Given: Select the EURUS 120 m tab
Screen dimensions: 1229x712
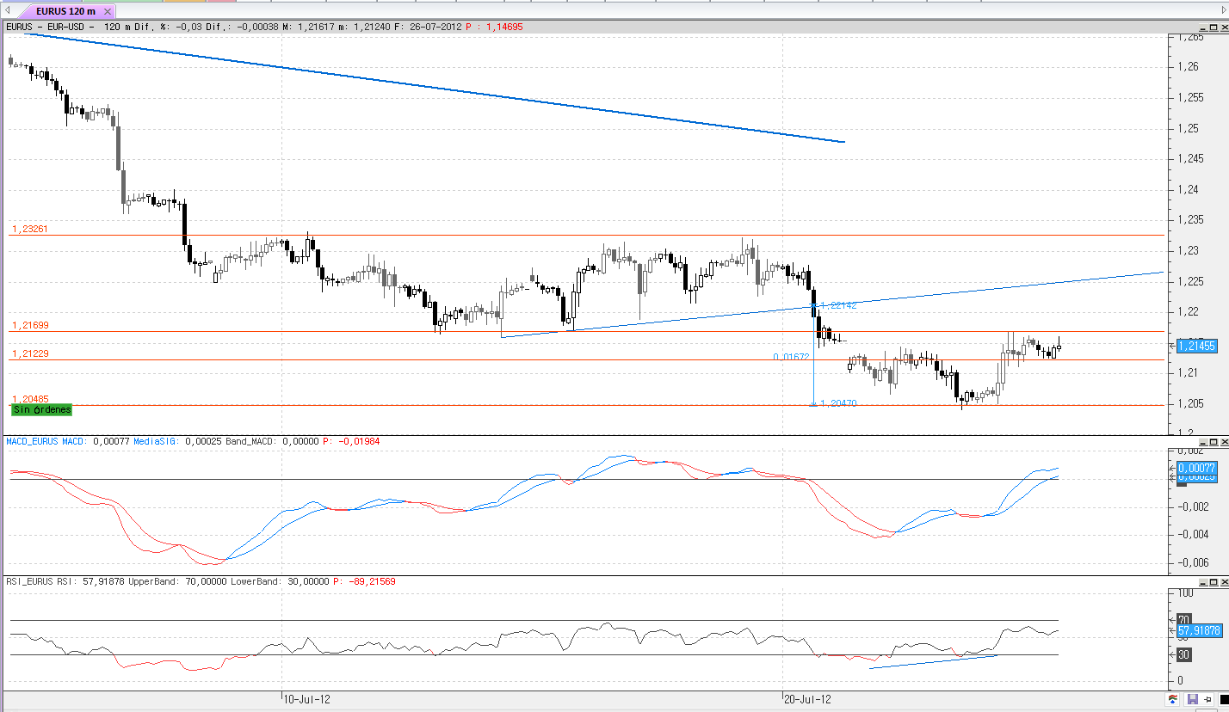Looking at the screenshot, I should click(x=65, y=11).
